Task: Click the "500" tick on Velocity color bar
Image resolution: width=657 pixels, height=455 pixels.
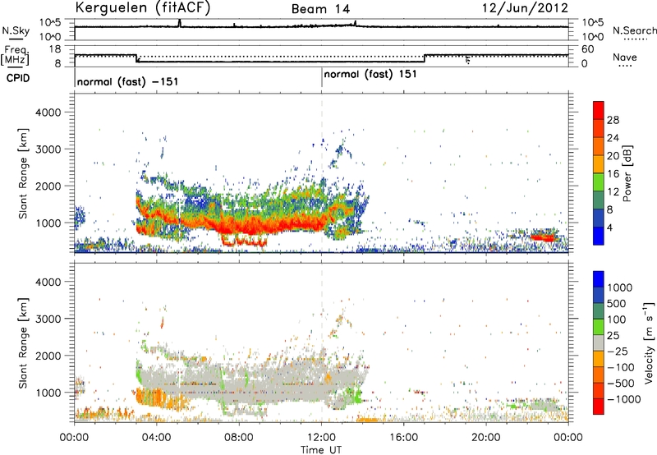Action: [617, 303]
